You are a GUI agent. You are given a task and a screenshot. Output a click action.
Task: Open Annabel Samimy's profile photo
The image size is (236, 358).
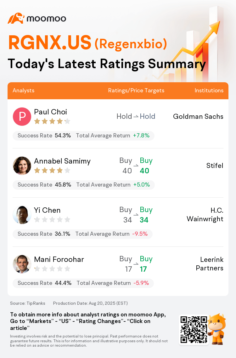coord(22,165)
